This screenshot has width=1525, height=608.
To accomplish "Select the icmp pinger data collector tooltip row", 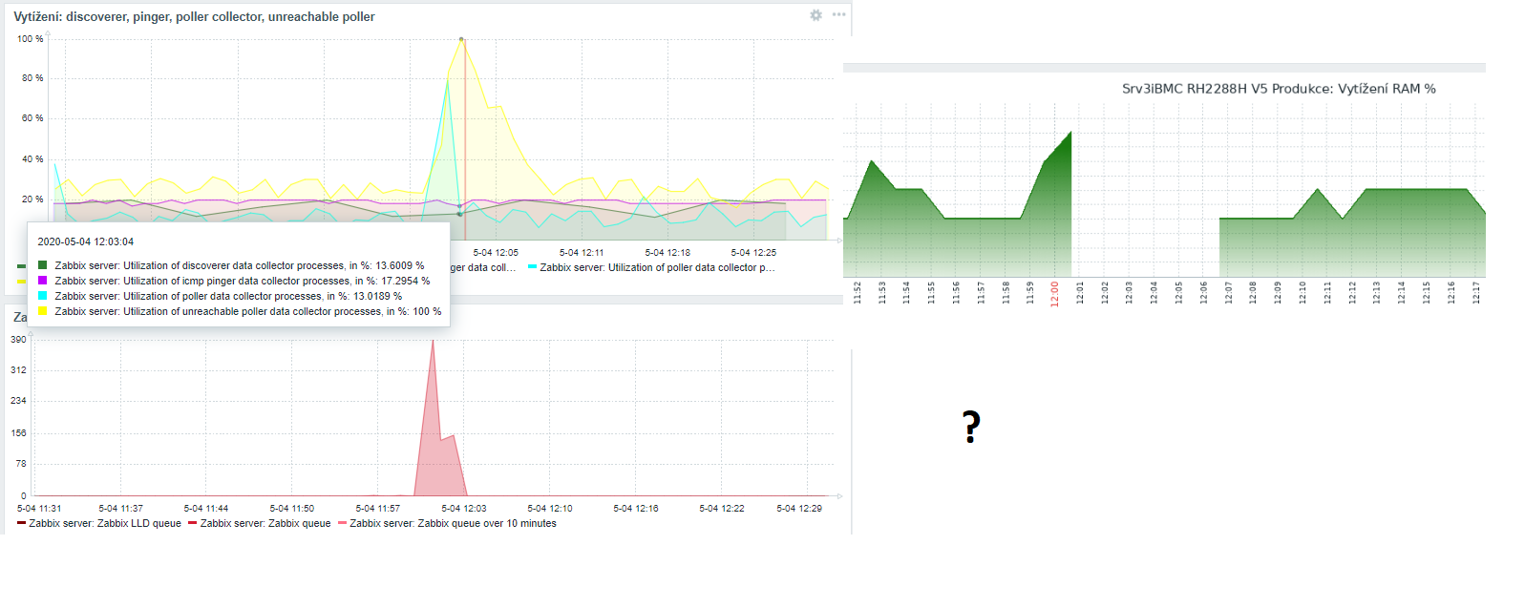I will coord(234,281).
